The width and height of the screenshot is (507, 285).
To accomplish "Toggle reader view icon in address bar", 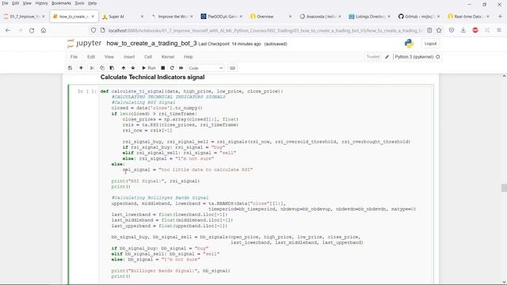I will (429, 30).
